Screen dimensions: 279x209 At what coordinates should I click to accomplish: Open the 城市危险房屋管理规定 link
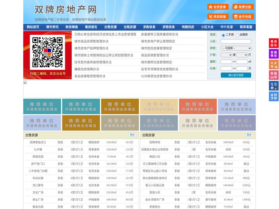pyautogui.click(x=157, y=48)
